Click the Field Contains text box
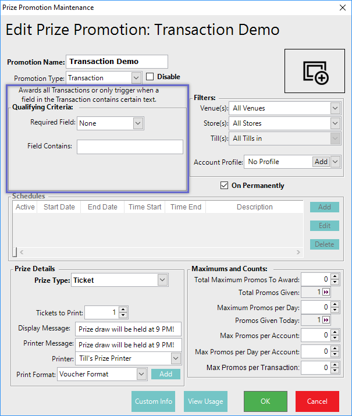 pyautogui.click(x=130, y=147)
